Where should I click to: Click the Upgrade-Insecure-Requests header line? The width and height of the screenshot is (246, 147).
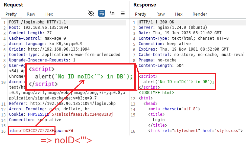click(x=42, y=60)
